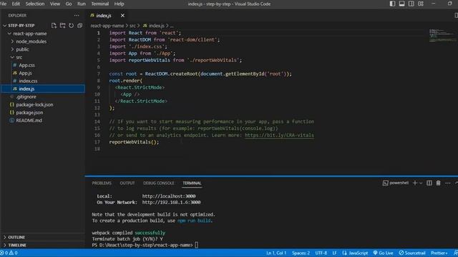
Task: Open App.css file in Explorer
Action: 26,65
